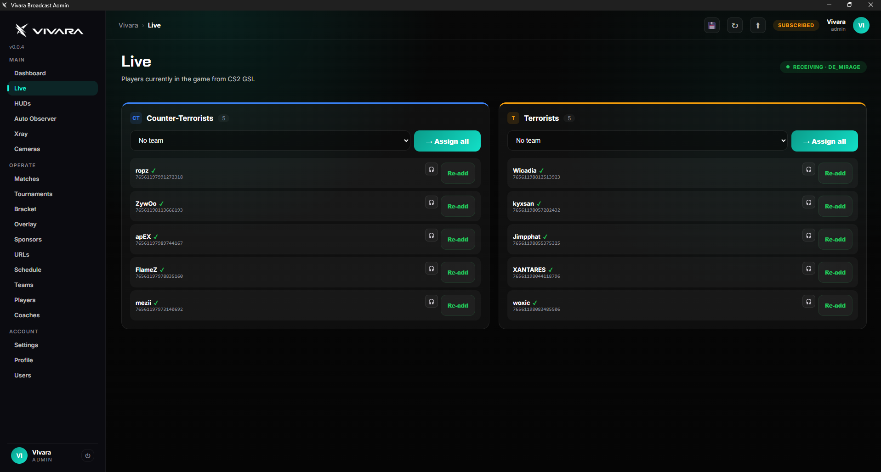Click headset icon for Jimpphat
The image size is (881, 472).
[809, 236]
